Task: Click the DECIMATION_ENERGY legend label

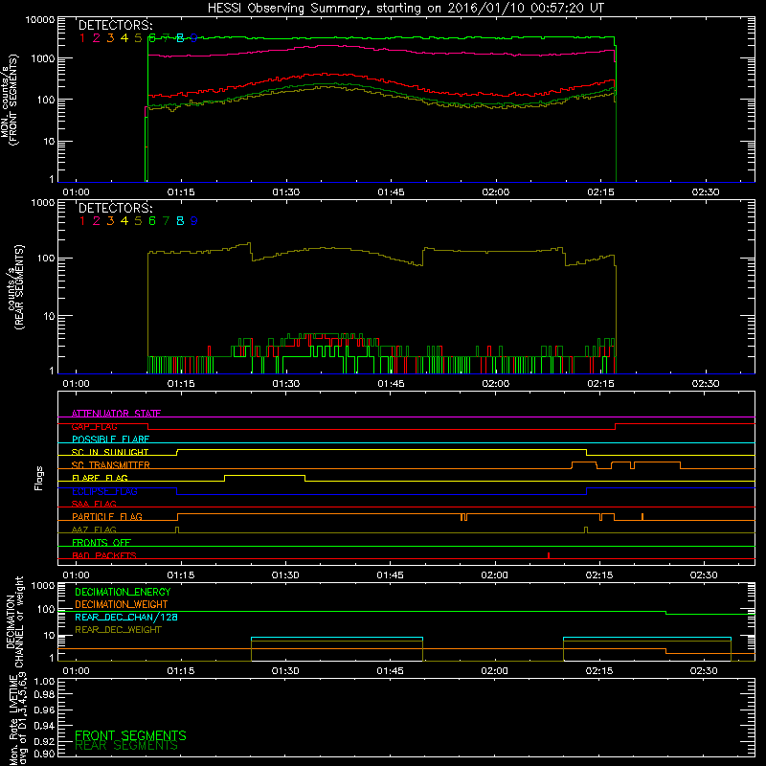Action: click(x=123, y=592)
